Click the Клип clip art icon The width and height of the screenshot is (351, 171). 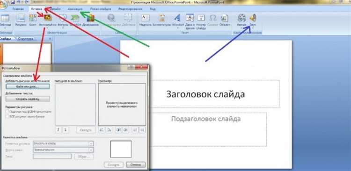(33, 18)
